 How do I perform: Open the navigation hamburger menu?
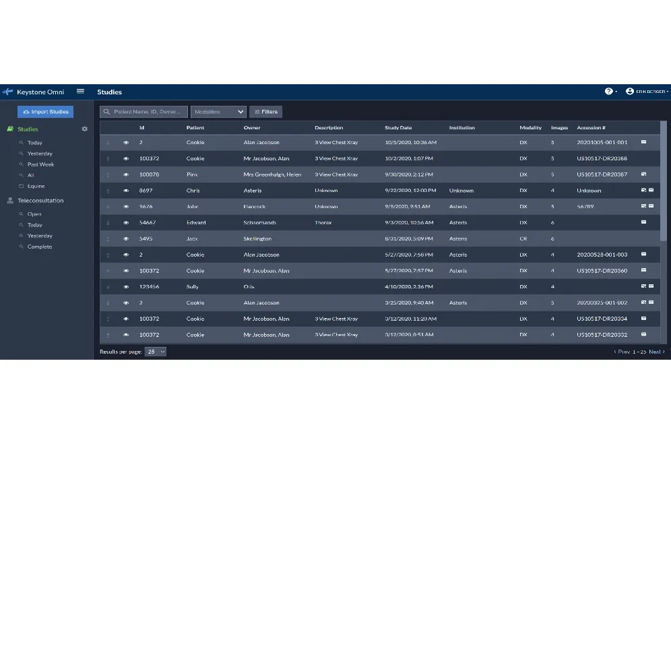pos(80,91)
